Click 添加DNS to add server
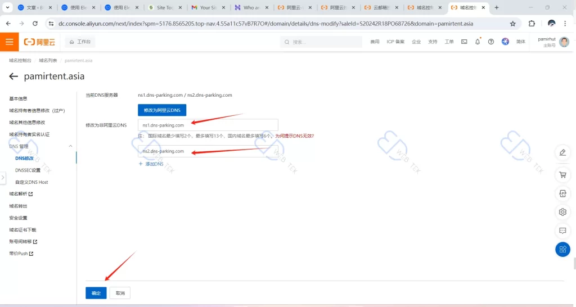The height and width of the screenshot is (307, 576). (x=151, y=164)
